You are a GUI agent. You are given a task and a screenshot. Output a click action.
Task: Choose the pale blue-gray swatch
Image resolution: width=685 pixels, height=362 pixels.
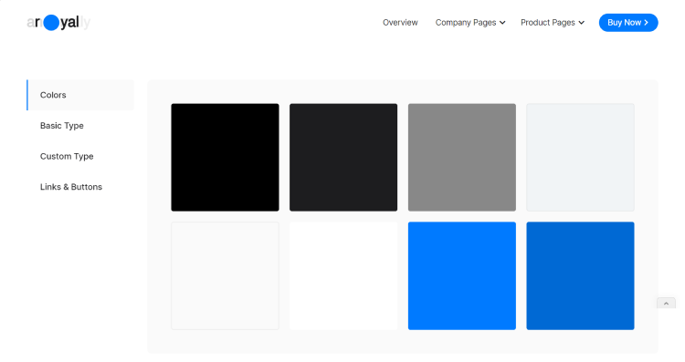click(x=580, y=158)
